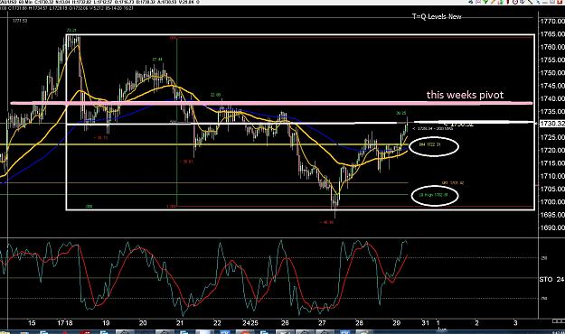Select the 1745.00 price axis label
Image resolution: width=565 pixels, height=334 pixels.
pyautogui.click(x=552, y=86)
